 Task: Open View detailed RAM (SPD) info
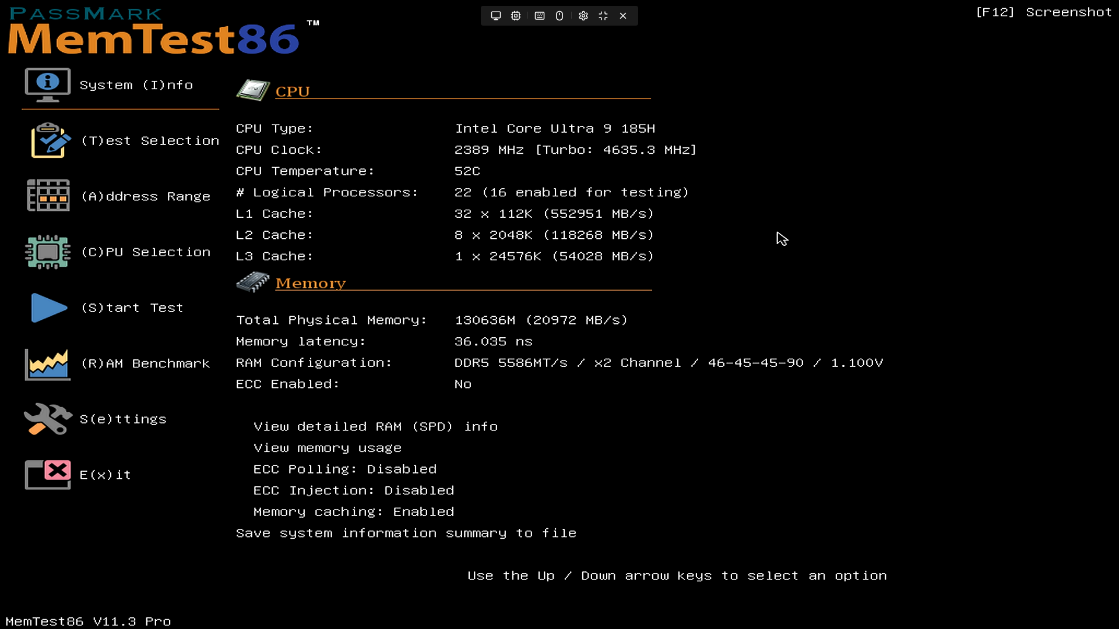375,427
